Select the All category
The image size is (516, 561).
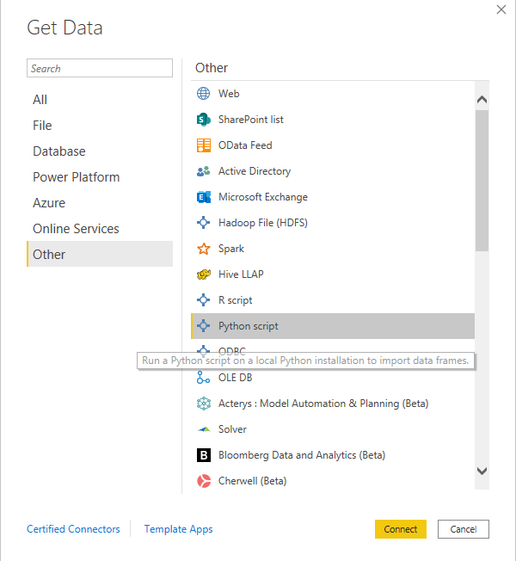(x=100, y=100)
